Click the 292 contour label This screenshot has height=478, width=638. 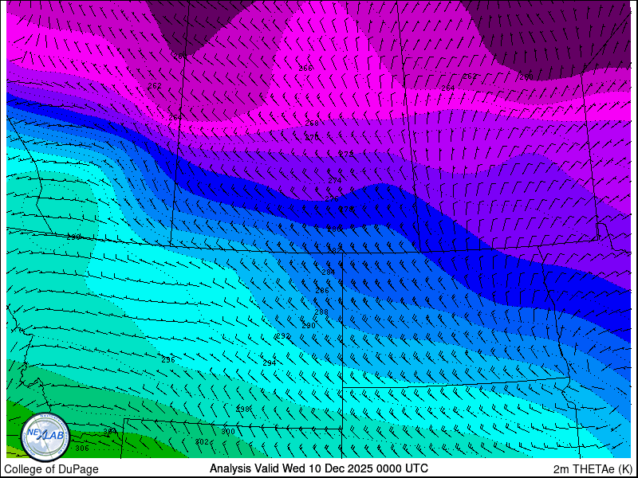tap(283, 336)
